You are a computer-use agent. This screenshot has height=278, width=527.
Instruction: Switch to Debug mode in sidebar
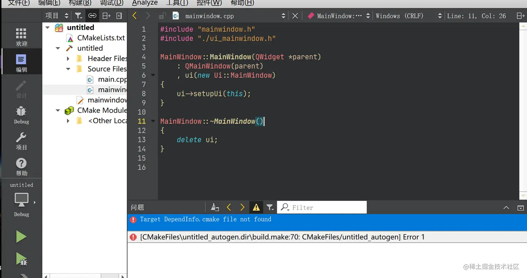pos(21,115)
